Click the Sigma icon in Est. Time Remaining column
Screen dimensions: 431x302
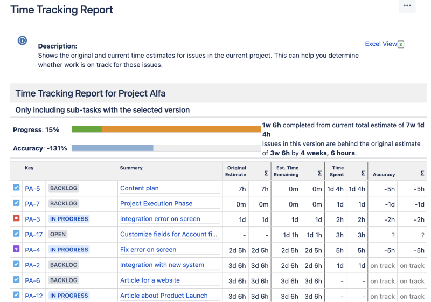(319, 173)
